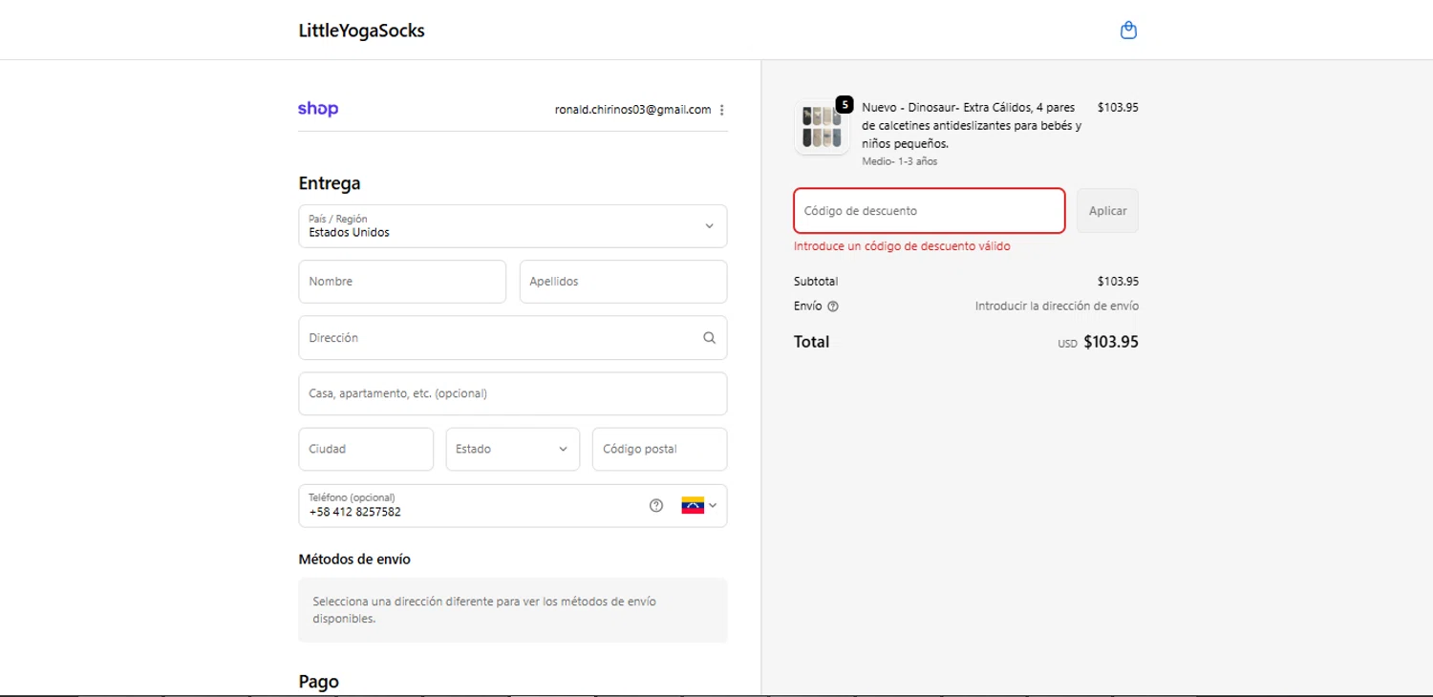Open the shopping bag cart icon
The width and height of the screenshot is (1433, 697).
click(x=1128, y=31)
